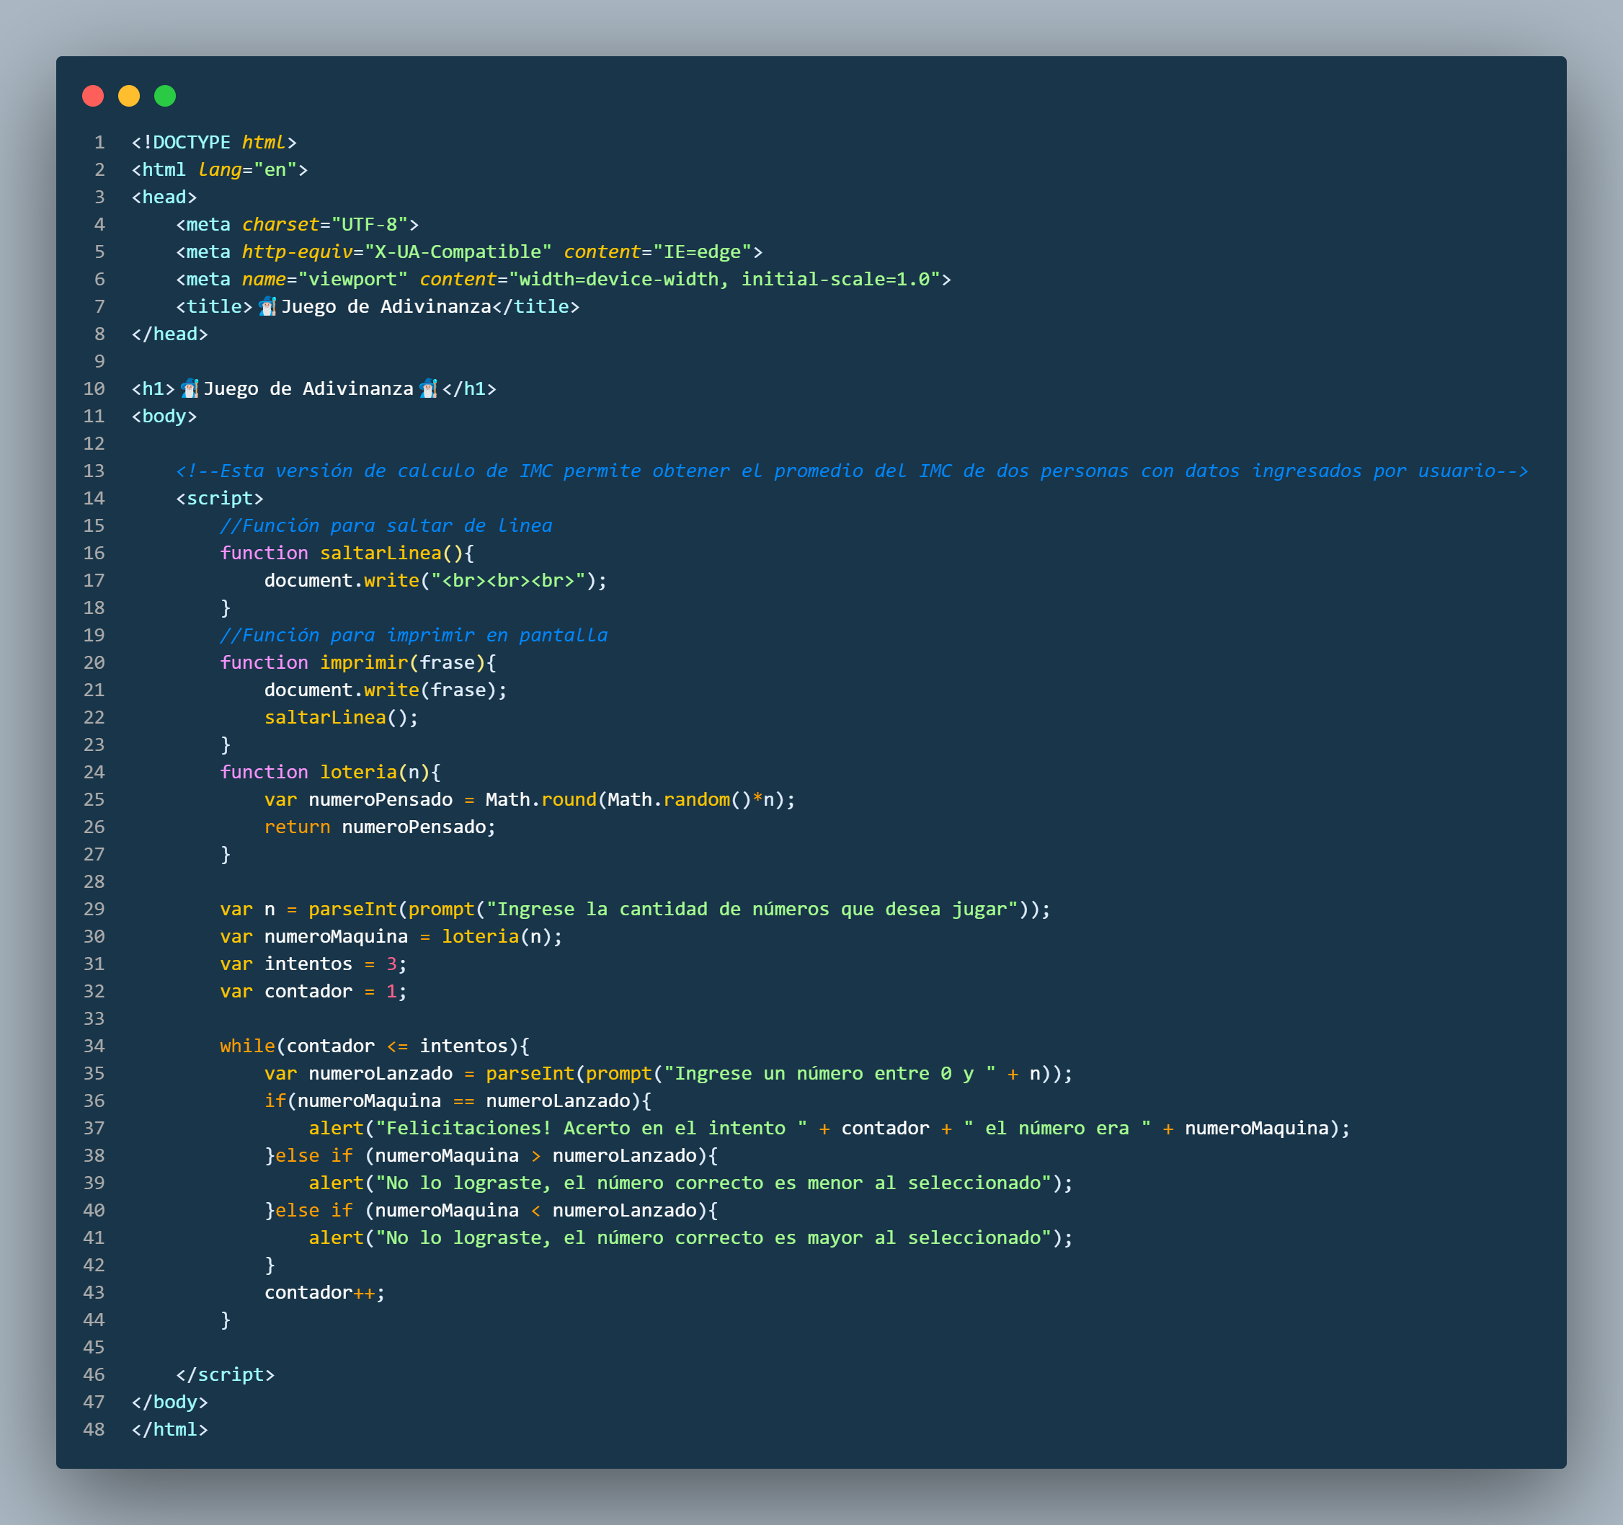
Task: Click the wizard emoji before the closing h1
Action: [x=429, y=388]
